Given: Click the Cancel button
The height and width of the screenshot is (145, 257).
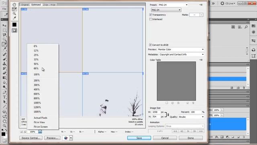Looking at the screenshot, I should pos(165,138).
